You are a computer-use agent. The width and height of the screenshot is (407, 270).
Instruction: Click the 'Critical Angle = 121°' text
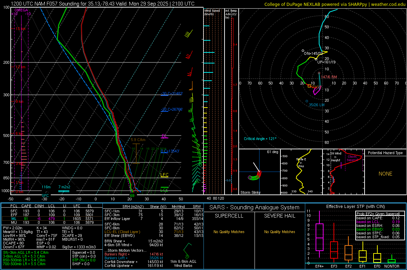260,139
